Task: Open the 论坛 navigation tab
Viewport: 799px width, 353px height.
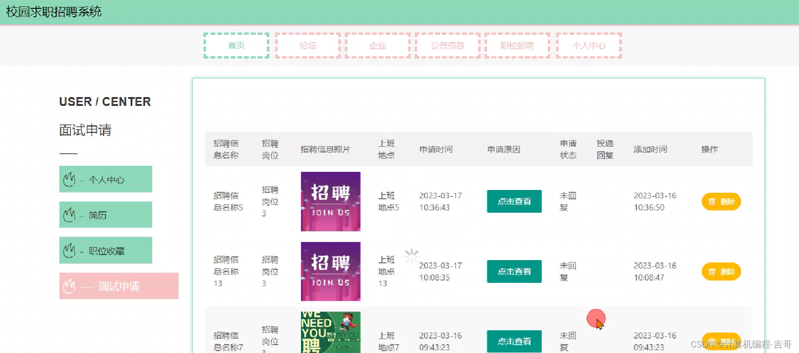Action: click(x=308, y=46)
